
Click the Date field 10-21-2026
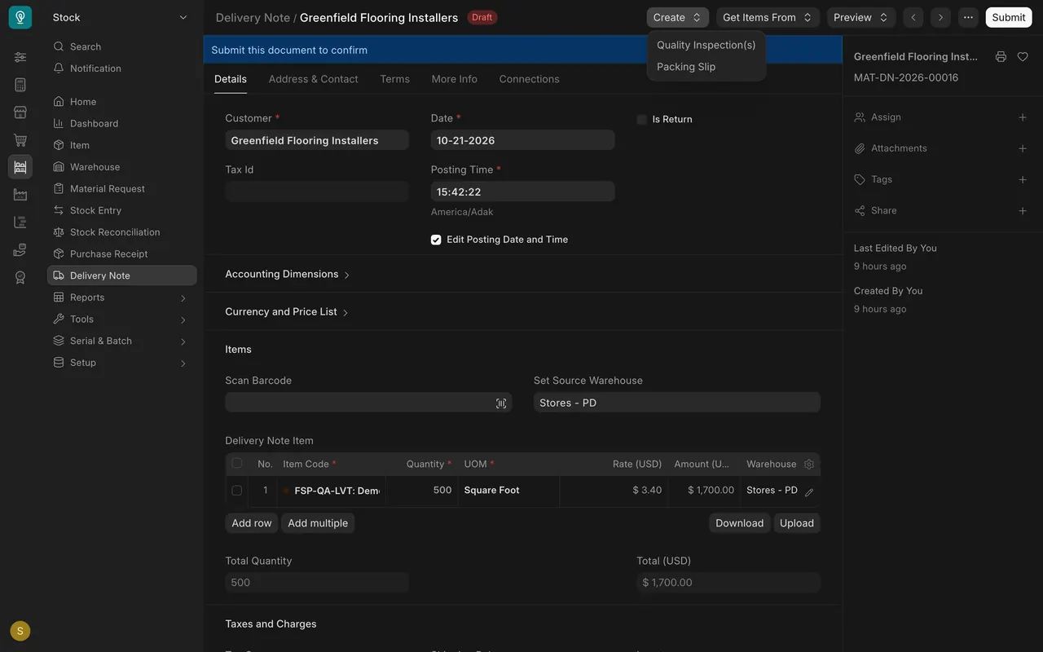click(x=523, y=140)
